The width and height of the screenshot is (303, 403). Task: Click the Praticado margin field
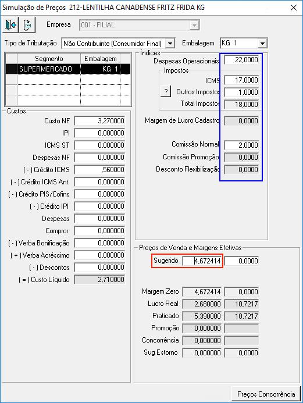pyautogui.click(x=241, y=316)
